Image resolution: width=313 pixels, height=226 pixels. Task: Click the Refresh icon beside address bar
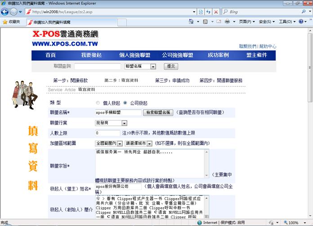208,12
